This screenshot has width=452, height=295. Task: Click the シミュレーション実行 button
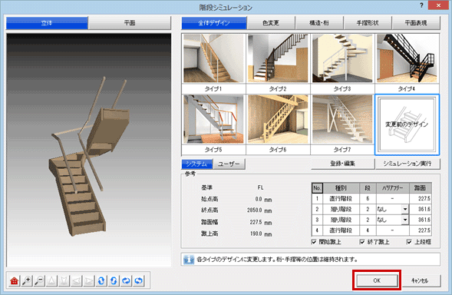[x=407, y=164]
